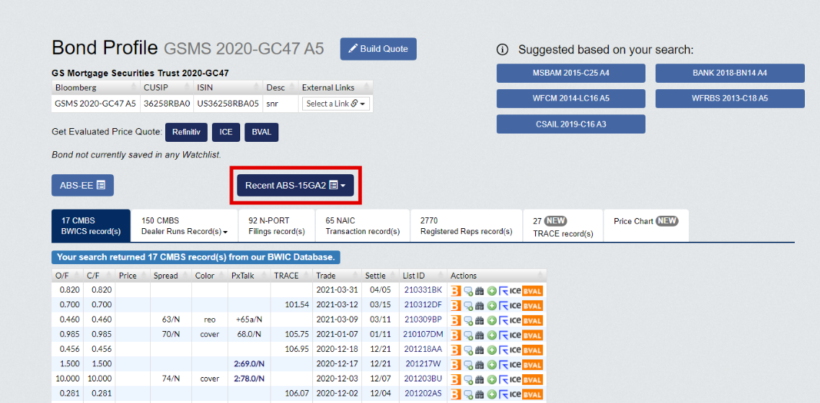Screen dimensions: 820x403
Task: Click the info icon beside Suggested searches
Action: 503,50
